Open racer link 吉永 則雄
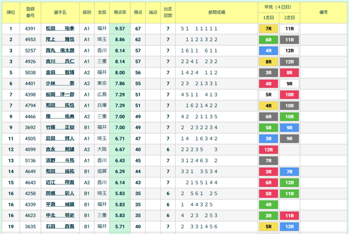Viewport: 349px width, 234px height. point(60,149)
